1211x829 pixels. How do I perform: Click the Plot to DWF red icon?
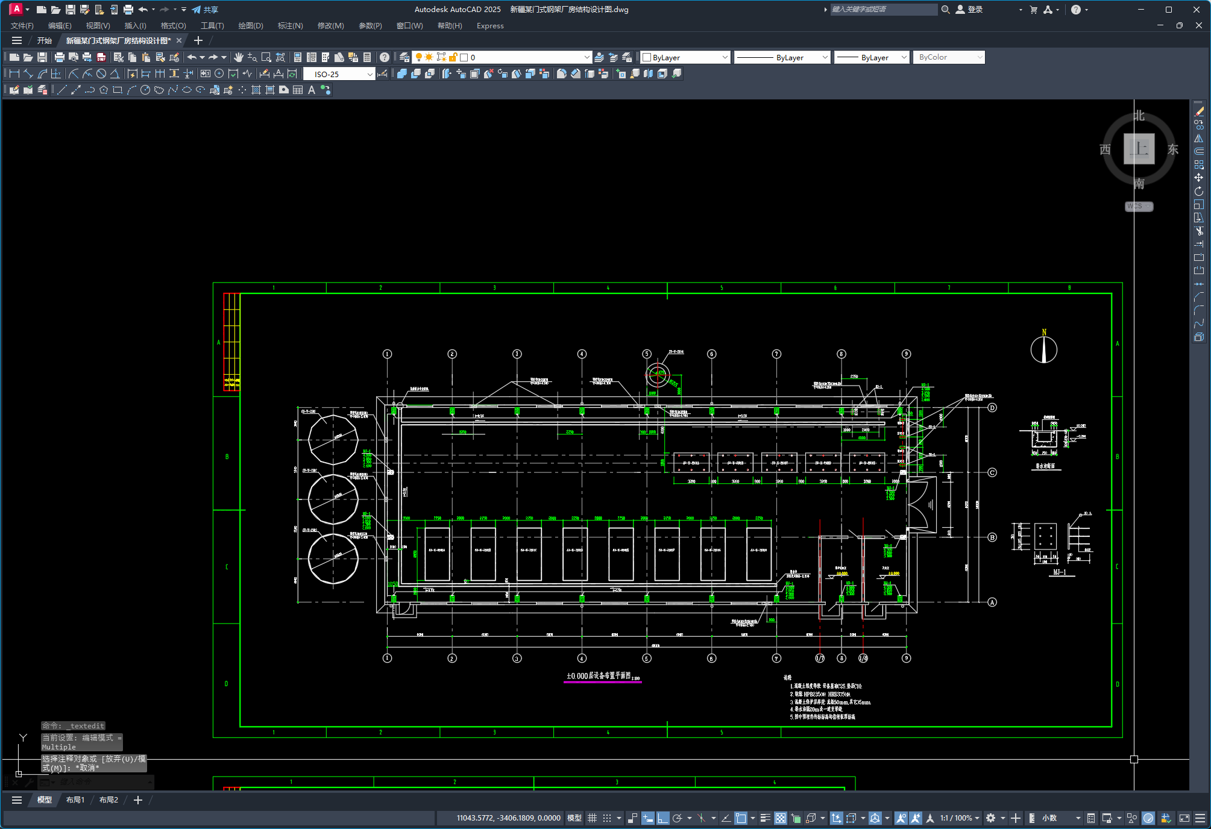pos(101,57)
